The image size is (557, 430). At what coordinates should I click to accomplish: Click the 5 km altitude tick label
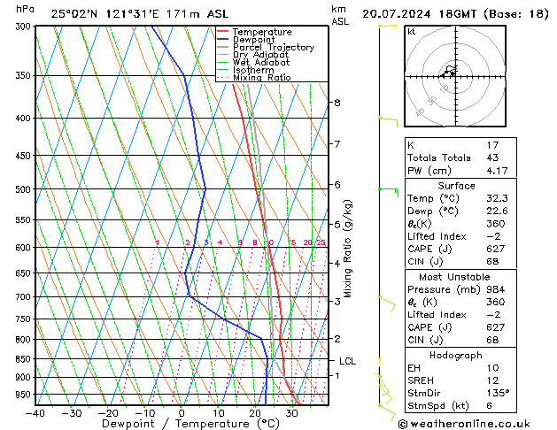pyautogui.click(x=337, y=225)
